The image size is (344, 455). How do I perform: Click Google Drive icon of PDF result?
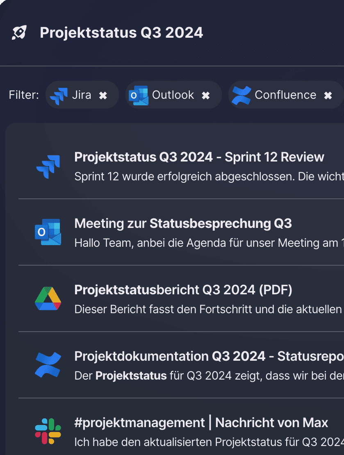[48, 299]
